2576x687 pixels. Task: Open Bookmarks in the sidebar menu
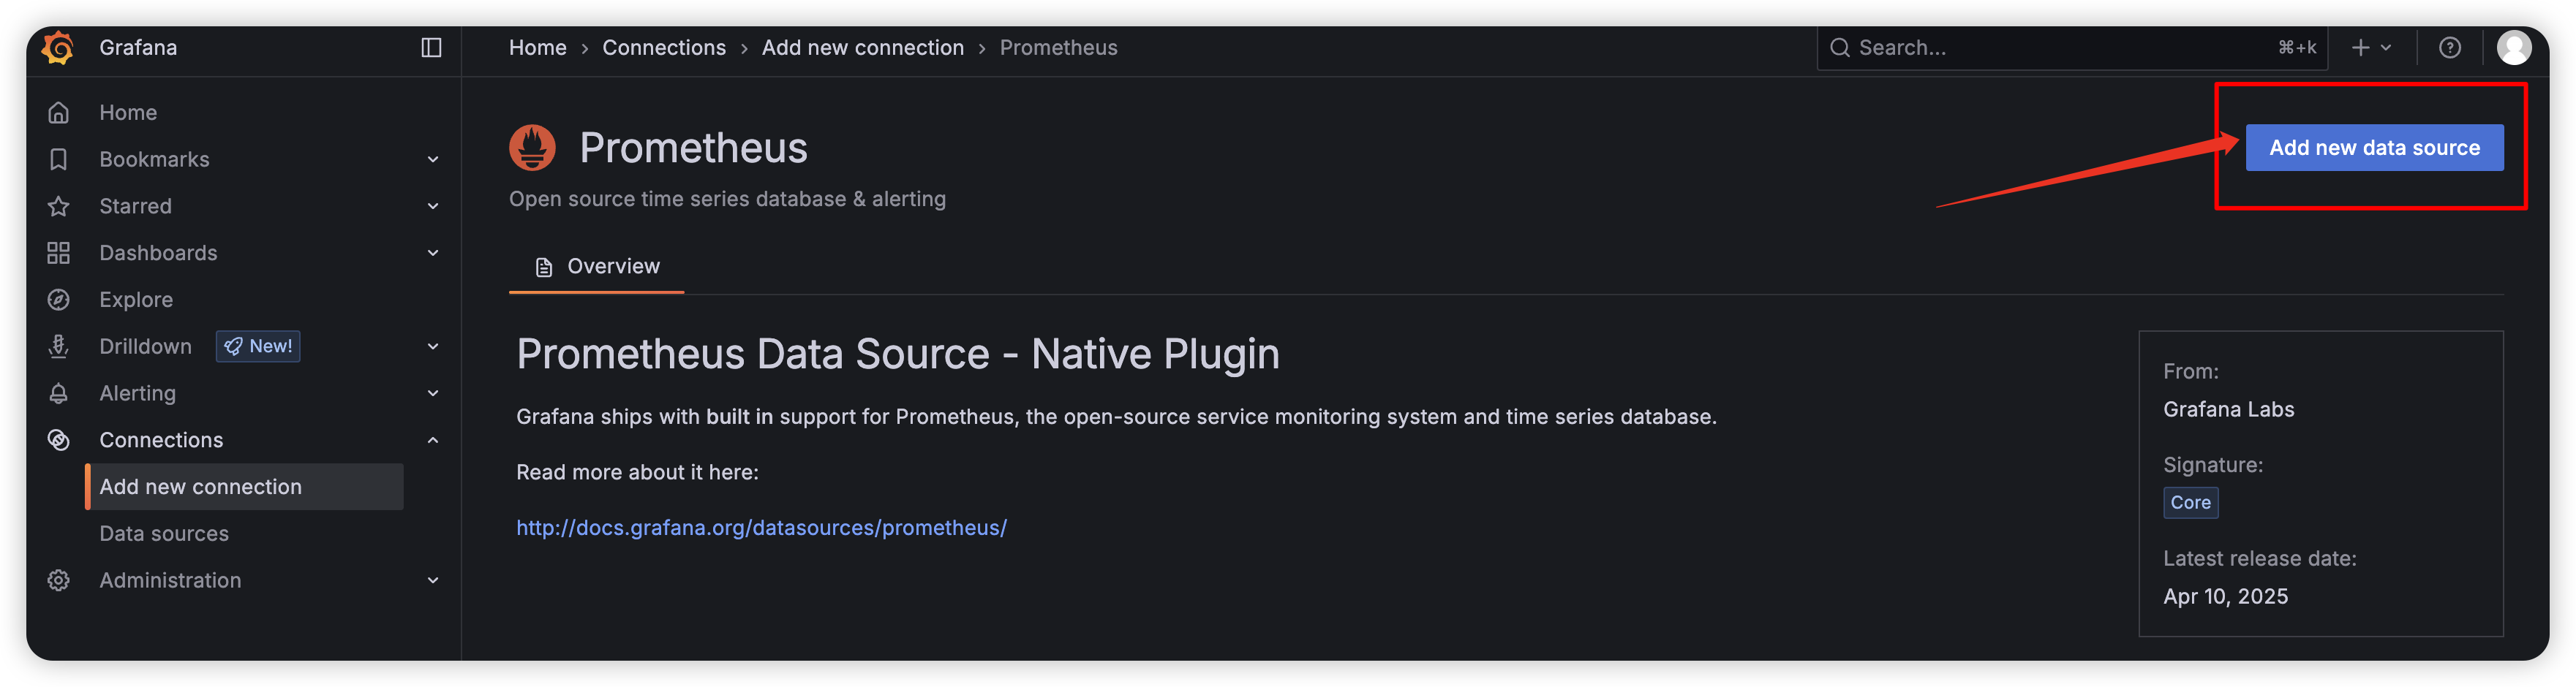154,160
